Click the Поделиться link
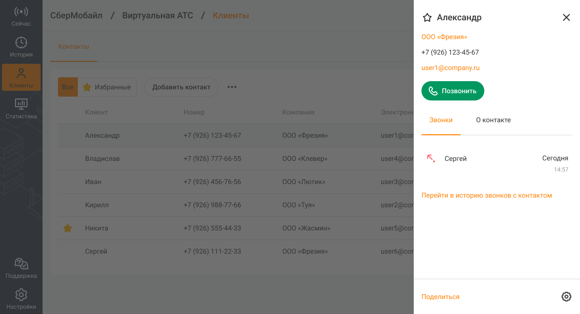 click(440, 297)
